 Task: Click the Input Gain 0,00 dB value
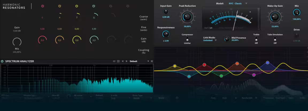click(x=166, y=17)
